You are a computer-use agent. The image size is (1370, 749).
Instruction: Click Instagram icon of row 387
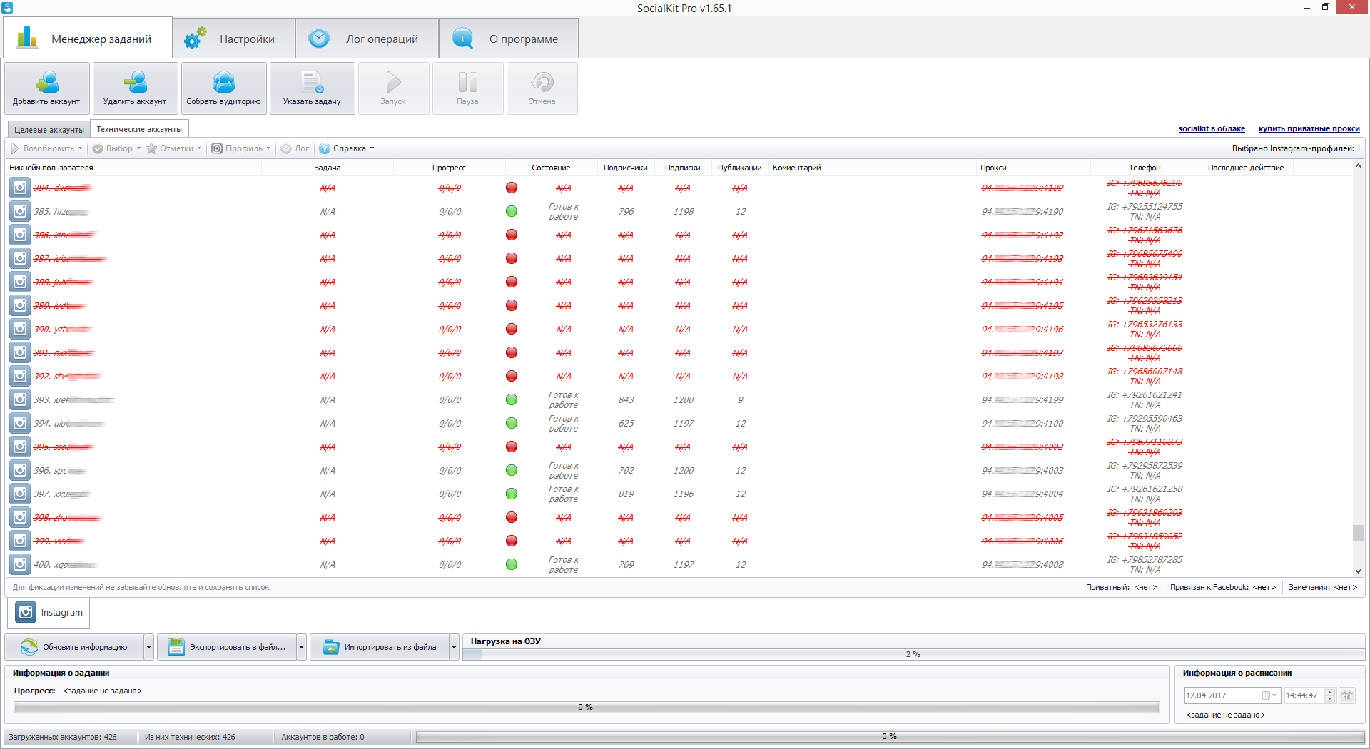click(x=20, y=258)
